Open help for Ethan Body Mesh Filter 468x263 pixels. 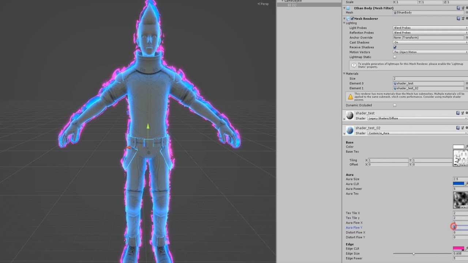(x=458, y=8)
